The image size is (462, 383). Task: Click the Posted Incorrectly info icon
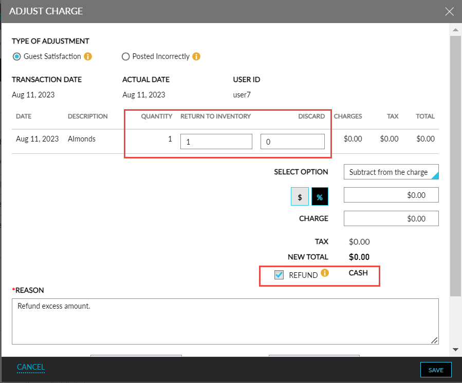click(x=196, y=56)
